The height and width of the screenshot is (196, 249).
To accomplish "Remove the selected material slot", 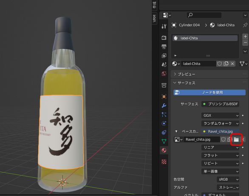I will [x=245, y=42].
